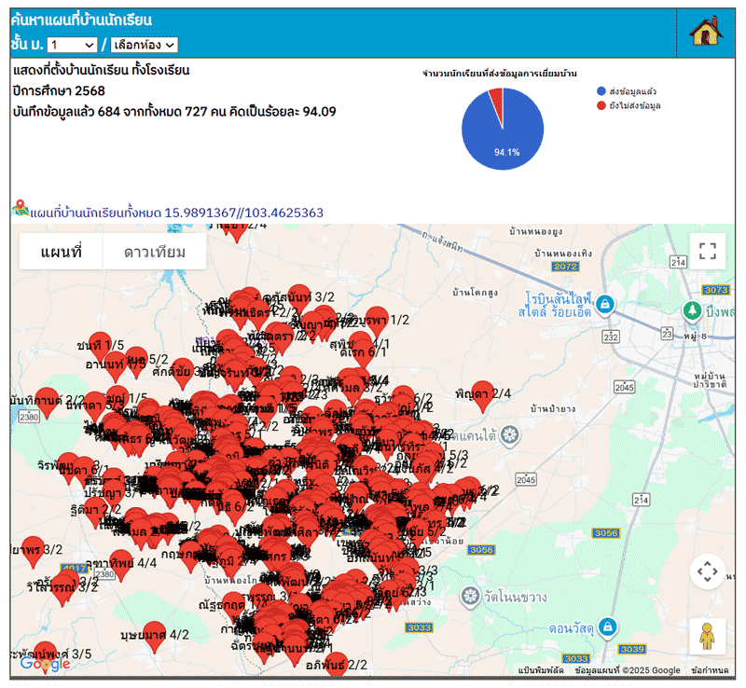This screenshot has height=688, width=746.
Task: Open the แผนที่บ้านนักเรียนทั้งหมด link
Action: 176,213
